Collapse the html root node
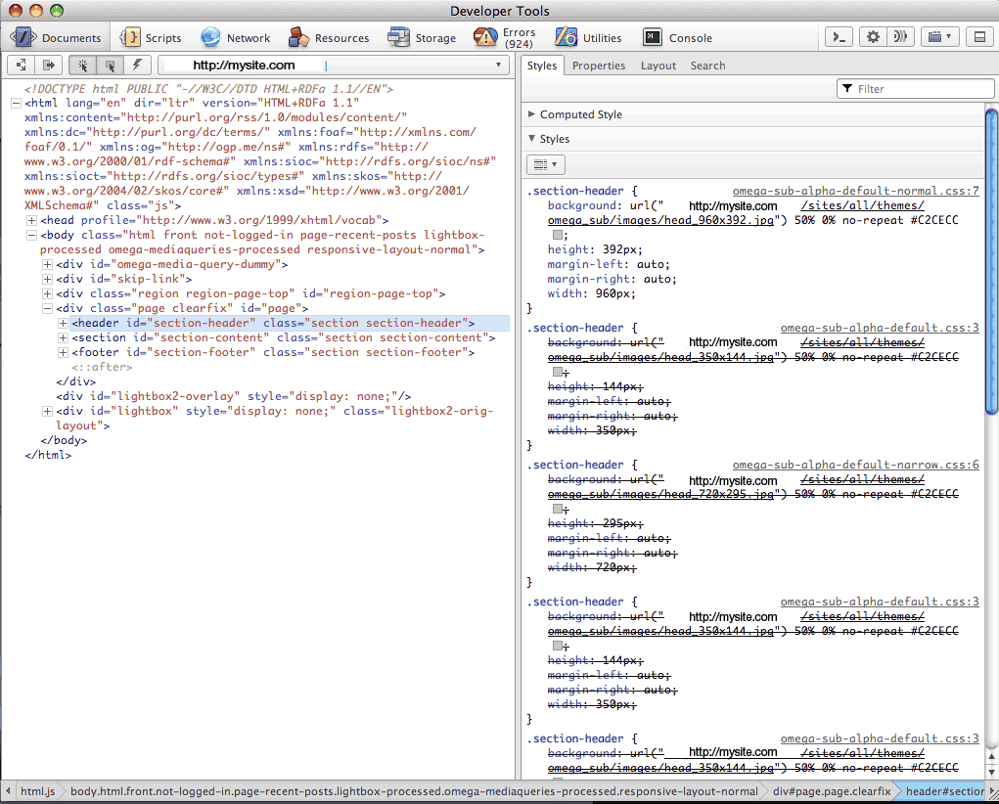999x804 pixels. 16,103
